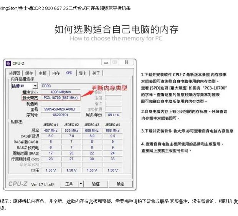238x216 pixels.
Task: Select the 主板 tab
Action: 43,73
